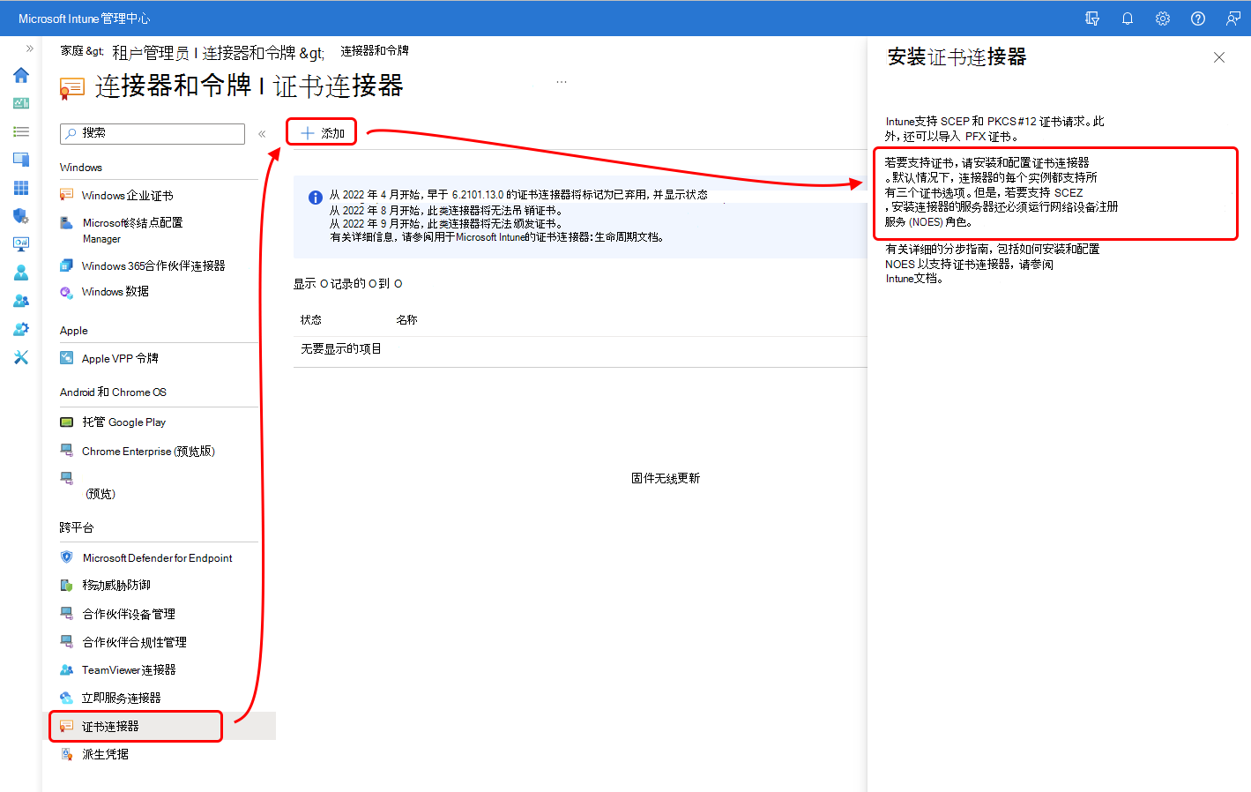Click 租户管理员 | 连接器和令牌 breadcrumb
The image size is (1251, 792).
click(x=203, y=53)
